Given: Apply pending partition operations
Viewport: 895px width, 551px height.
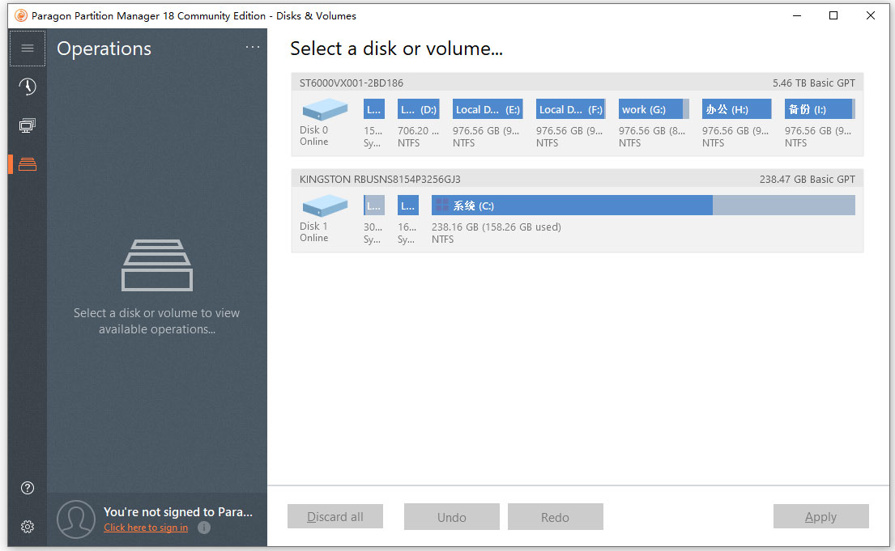Looking at the screenshot, I should click(820, 516).
